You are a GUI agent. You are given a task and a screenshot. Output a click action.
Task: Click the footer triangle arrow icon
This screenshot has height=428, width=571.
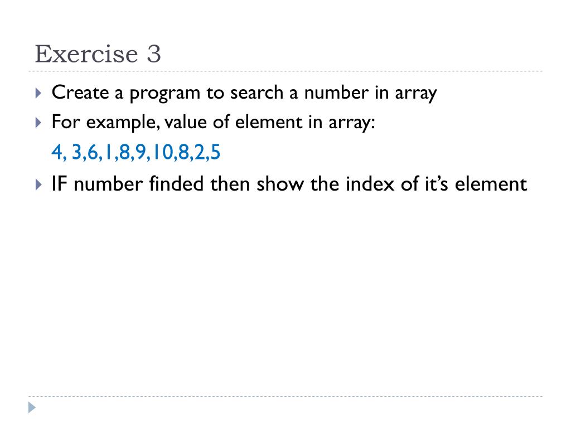click(x=32, y=407)
